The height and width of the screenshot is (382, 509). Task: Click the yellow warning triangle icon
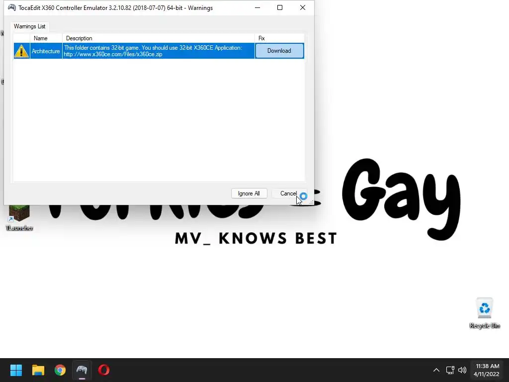(21, 51)
